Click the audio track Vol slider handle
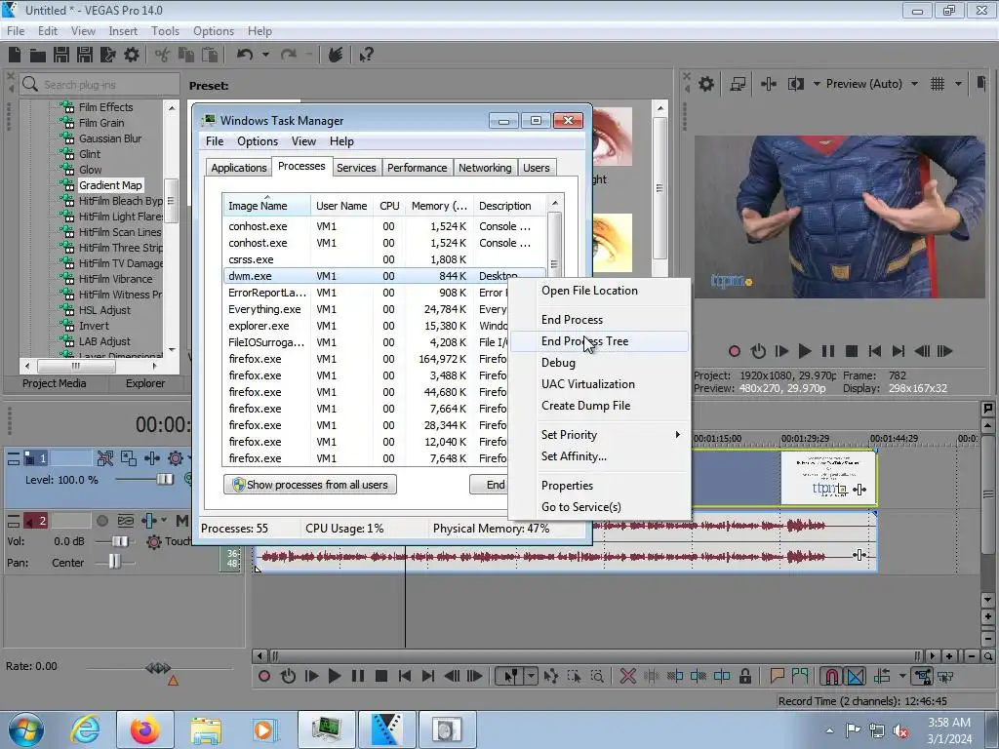999x749 pixels. tap(119, 541)
